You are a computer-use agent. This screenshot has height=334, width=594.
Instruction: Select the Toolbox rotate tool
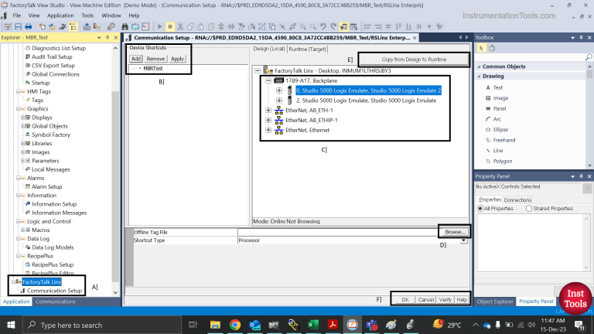point(492,48)
